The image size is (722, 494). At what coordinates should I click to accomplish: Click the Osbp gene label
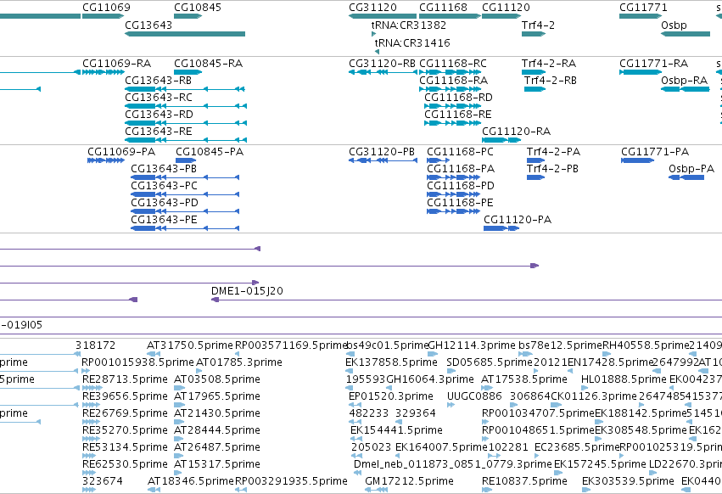[x=674, y=25]
